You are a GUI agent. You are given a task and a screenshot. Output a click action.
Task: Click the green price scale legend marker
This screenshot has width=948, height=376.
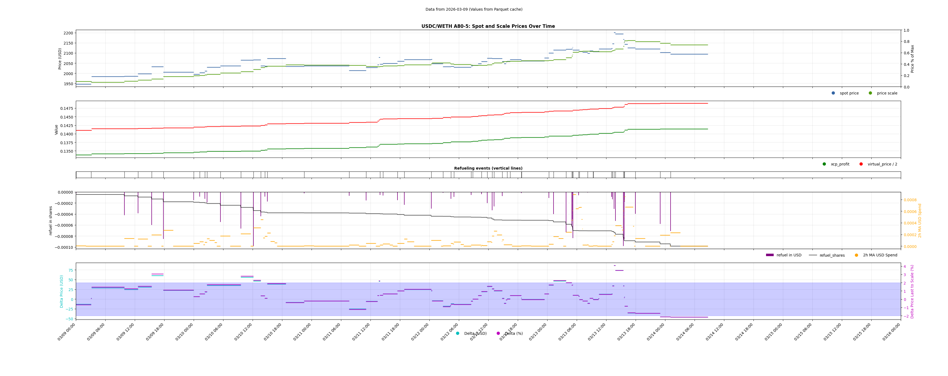(870, 93)
